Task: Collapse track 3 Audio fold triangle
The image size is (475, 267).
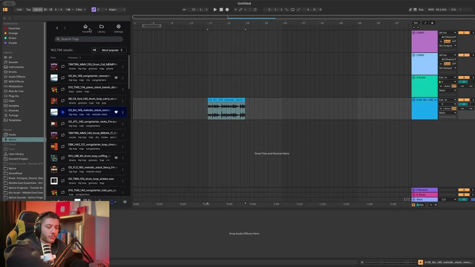Action: click(x=414, y=77)
